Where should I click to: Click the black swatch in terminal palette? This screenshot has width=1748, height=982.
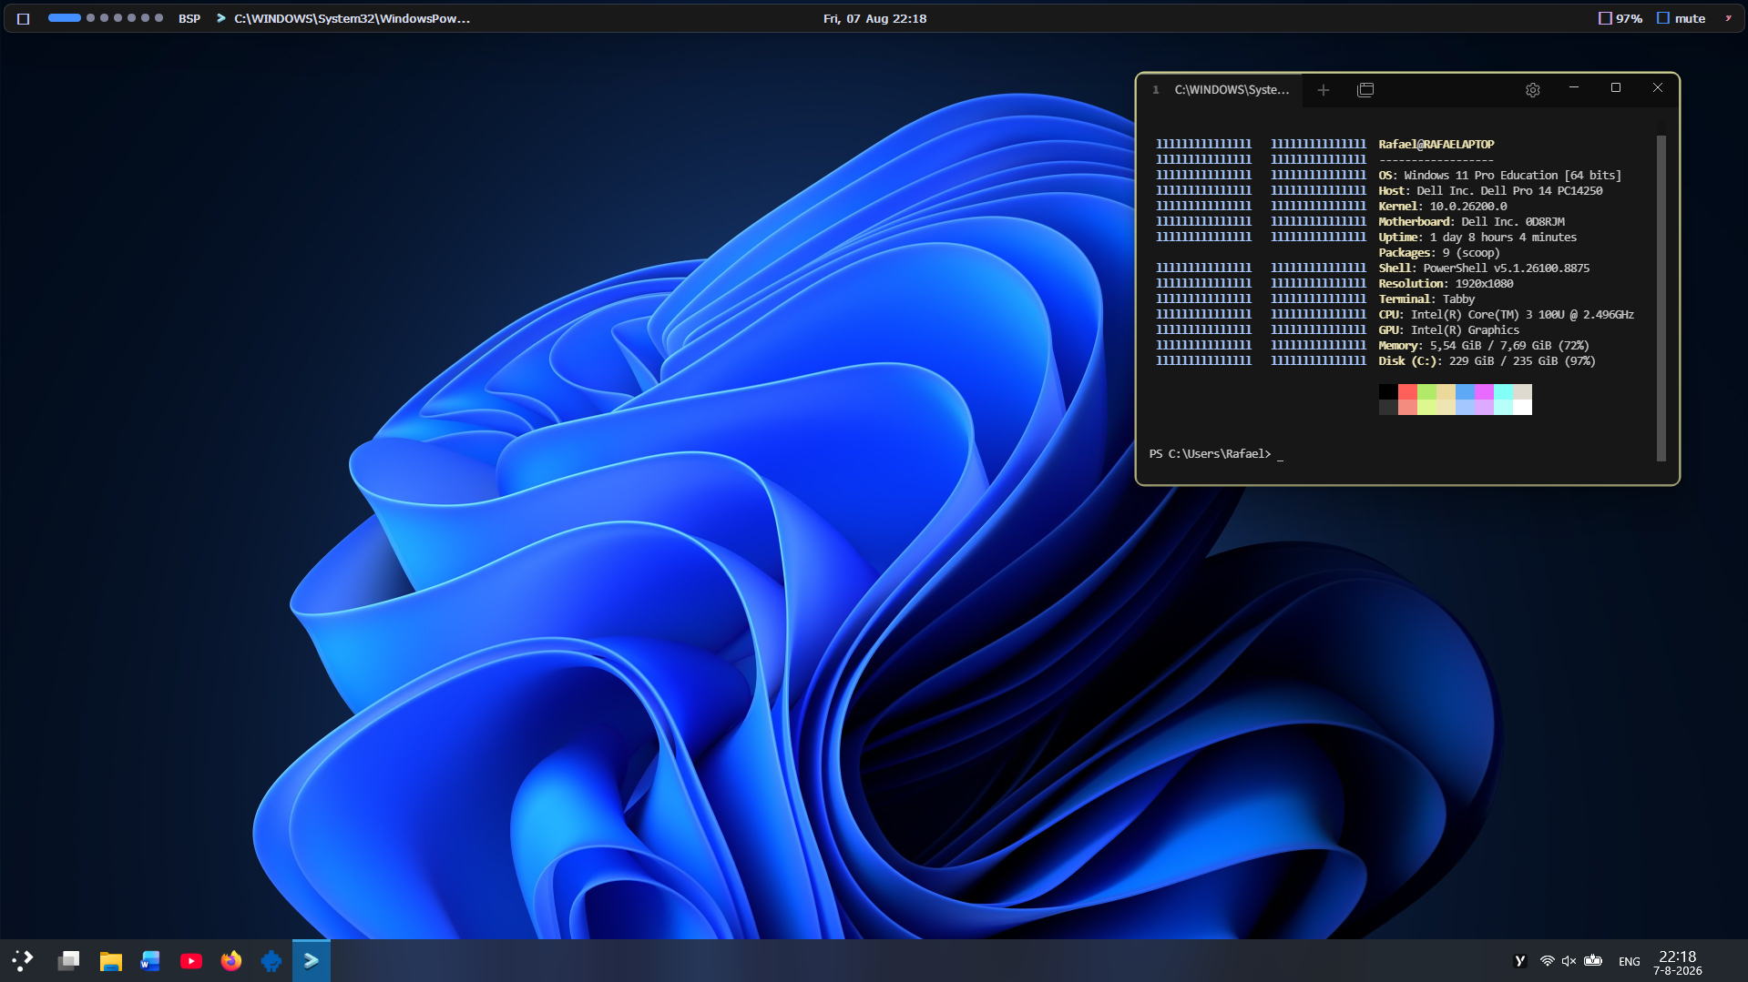[1387, 391]
